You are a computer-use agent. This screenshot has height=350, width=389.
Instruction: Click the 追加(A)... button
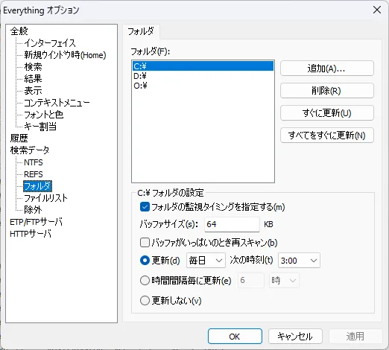(327, 69)
